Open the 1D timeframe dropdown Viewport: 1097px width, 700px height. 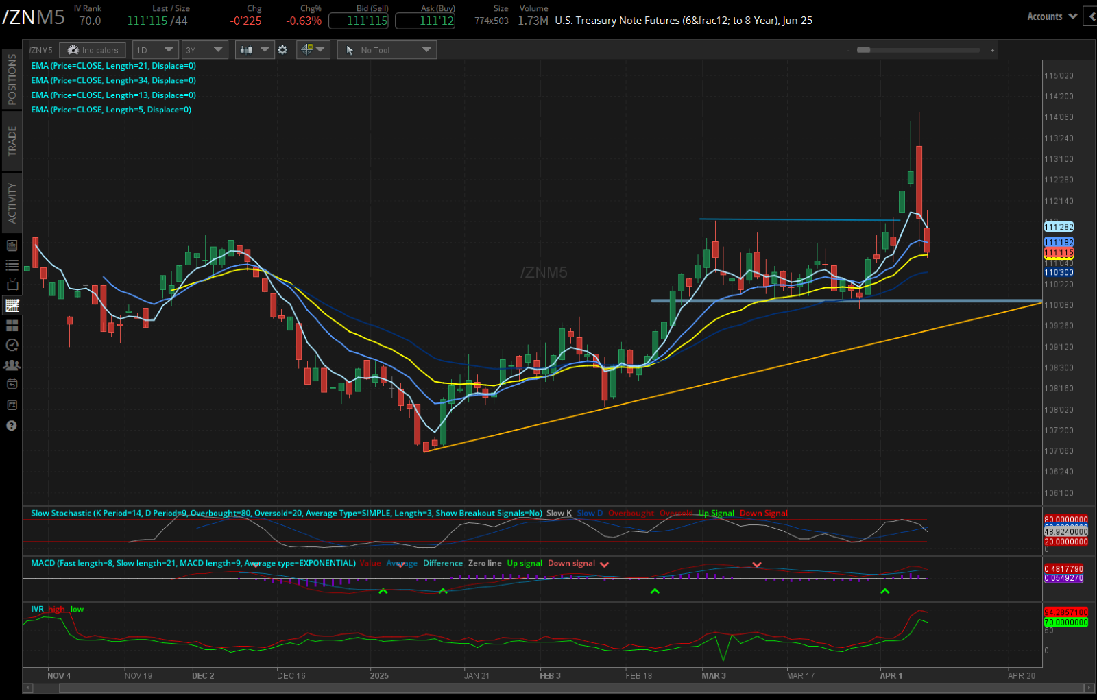(155, 49)
